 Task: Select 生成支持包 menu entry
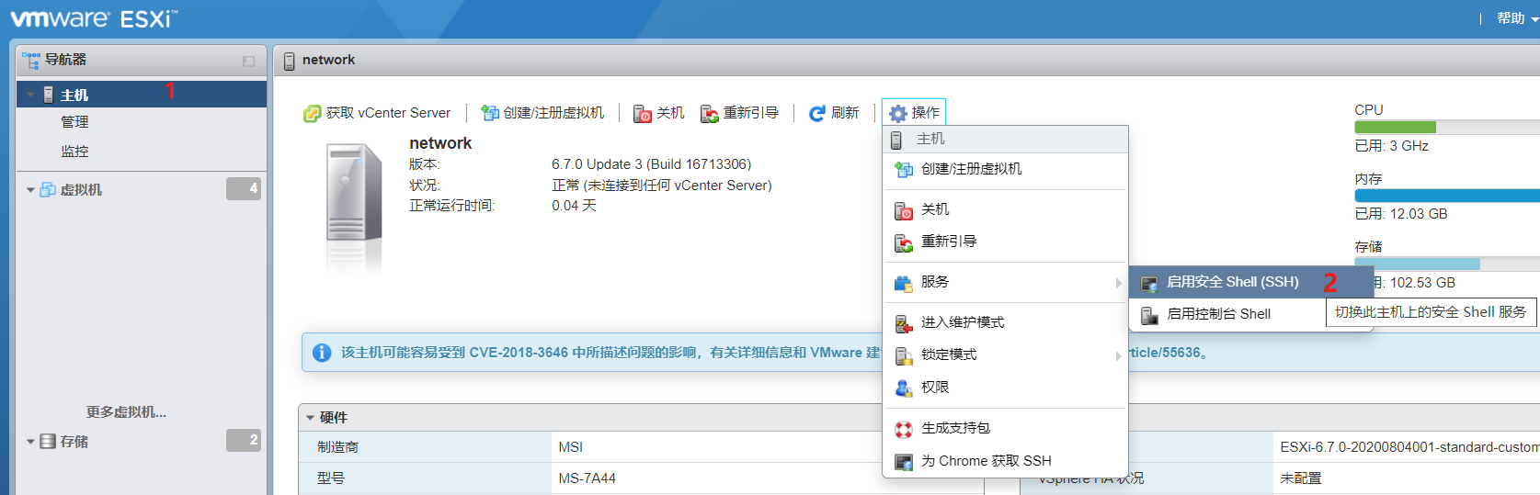[1005, 428]
